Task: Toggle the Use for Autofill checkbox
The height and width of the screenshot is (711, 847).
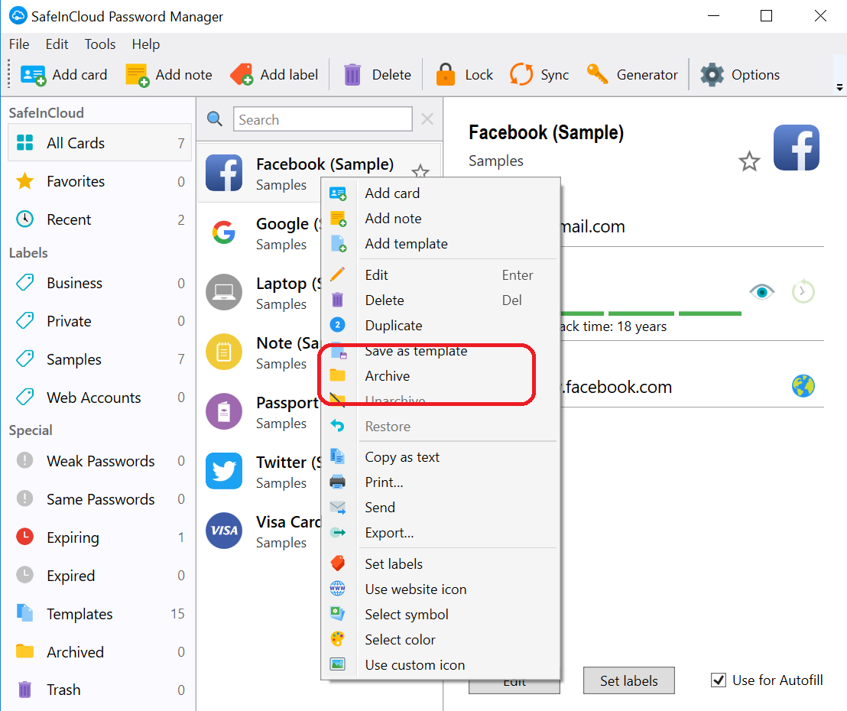Action: pyautogui.click(x=719, y=680)
